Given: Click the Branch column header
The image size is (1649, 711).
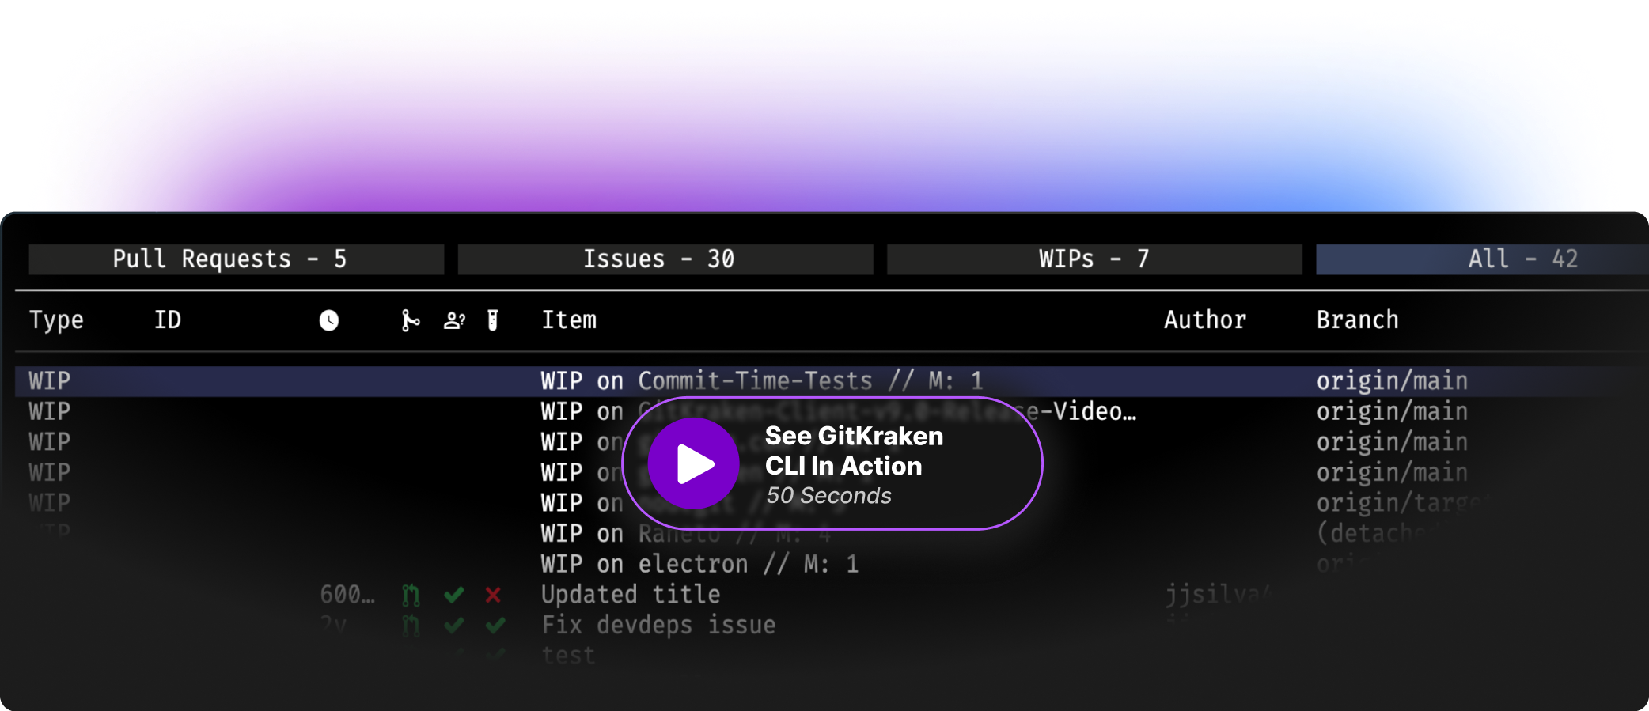Looking at the screenshot, I should tap(1358, 320).
